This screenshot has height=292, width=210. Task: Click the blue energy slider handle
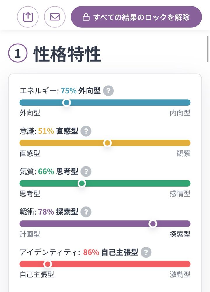67,102
